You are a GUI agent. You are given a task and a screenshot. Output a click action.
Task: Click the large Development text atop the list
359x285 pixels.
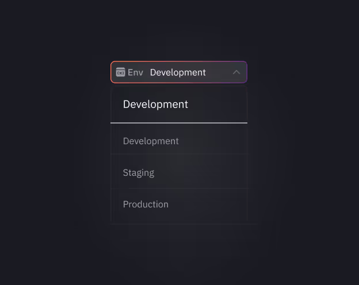[155, 105]
